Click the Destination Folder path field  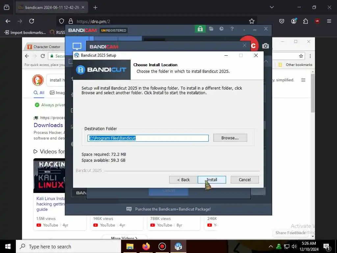pyautogui.click(x=148, y=138)
